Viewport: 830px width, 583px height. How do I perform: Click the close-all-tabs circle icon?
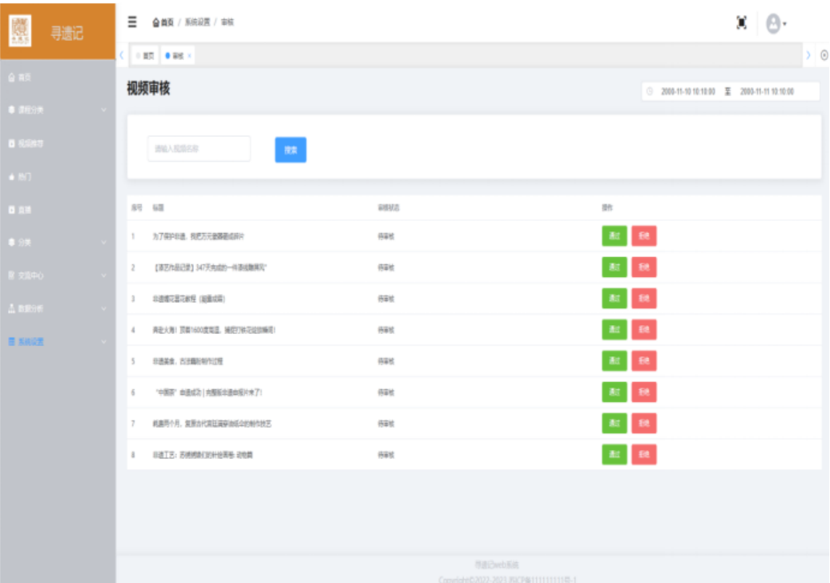pos(824,55)
